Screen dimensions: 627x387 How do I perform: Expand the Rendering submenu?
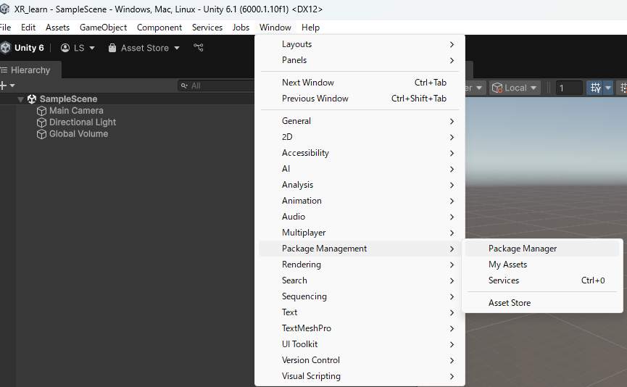click(360, 265)
